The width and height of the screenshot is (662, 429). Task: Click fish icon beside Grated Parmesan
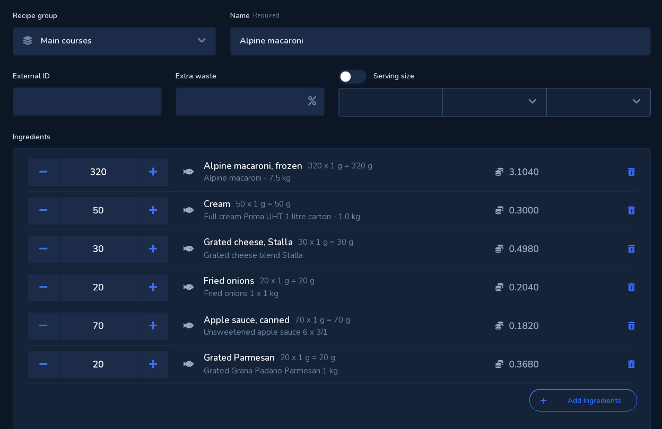click(188, 364)
